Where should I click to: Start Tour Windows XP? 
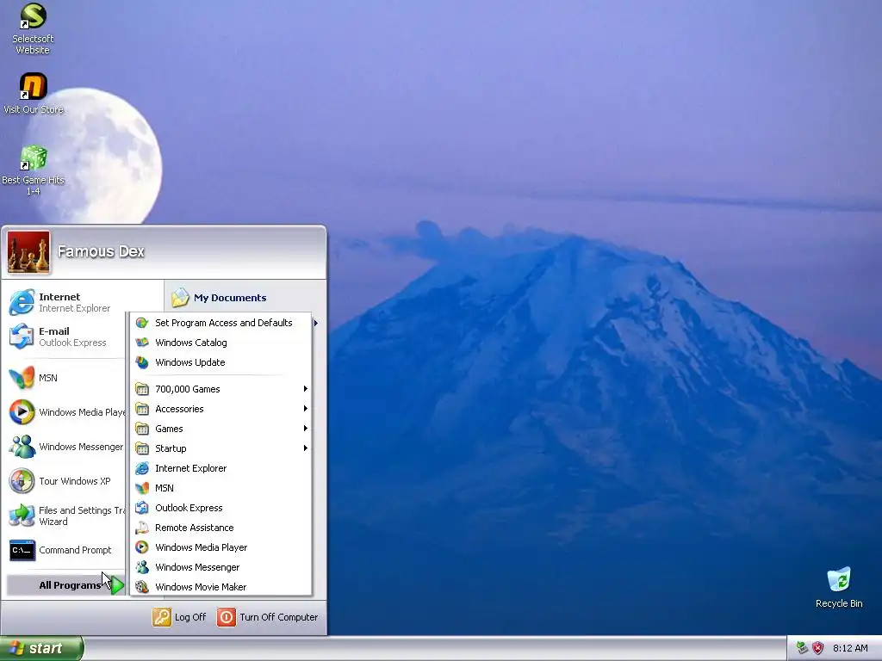66,481
